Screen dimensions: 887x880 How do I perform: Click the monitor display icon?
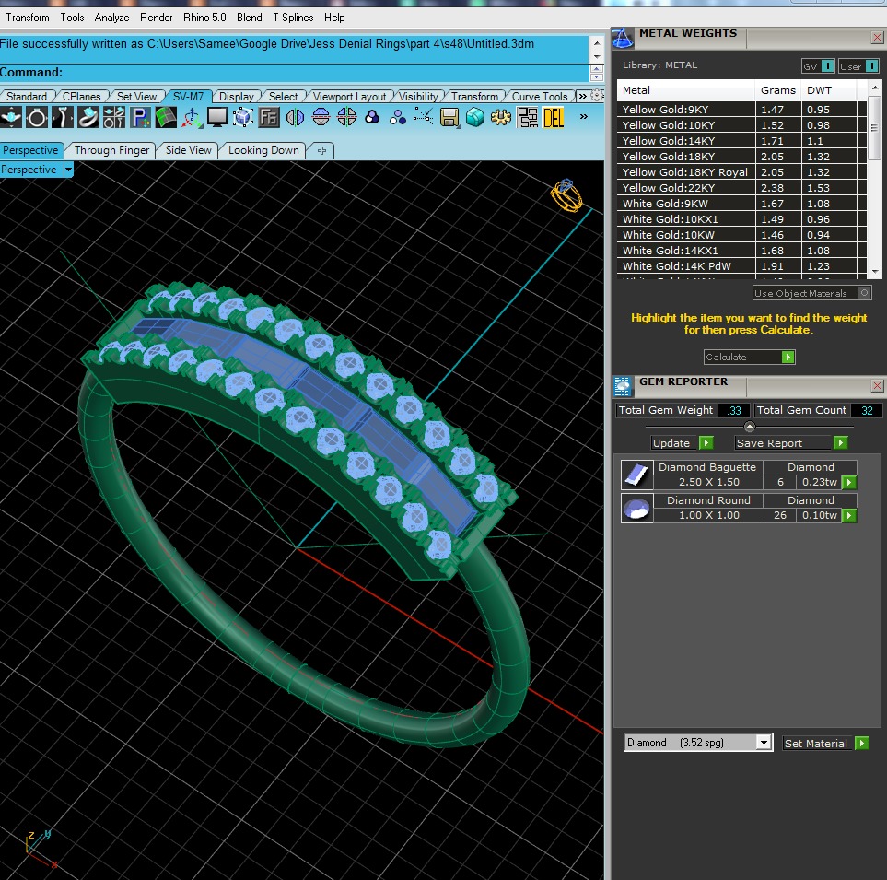click(x=217, y=117)
